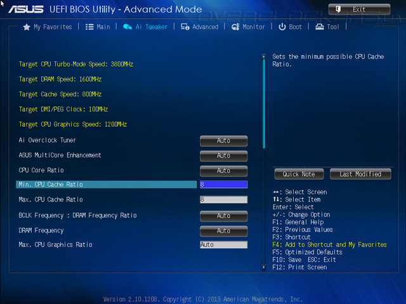
Task: Open Ai Overclock Tuner Auto dropdown
Action: [223, 141]
